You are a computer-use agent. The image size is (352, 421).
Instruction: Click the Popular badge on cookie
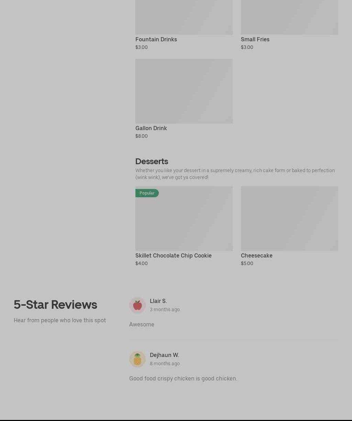[147, 193]
